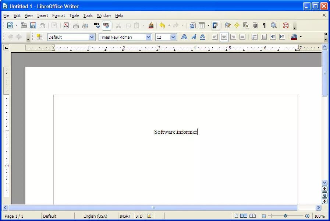
Task: Open the Times New Roman font dropdown
Action: click(x=148, y=37)
